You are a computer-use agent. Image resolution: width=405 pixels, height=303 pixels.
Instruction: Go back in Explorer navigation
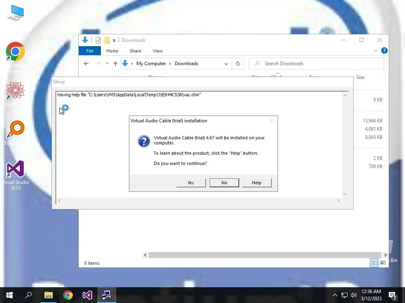click(x=86, y=64)
